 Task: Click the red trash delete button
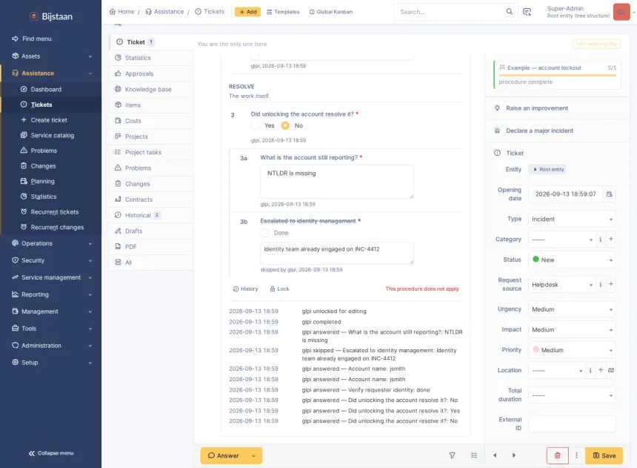pos(557,455)
